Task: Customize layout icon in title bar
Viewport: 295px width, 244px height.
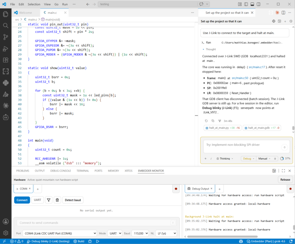Action: [240, 4]
